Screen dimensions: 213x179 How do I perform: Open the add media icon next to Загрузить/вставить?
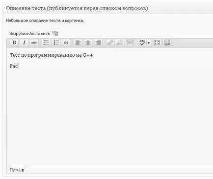pos(55,33)
